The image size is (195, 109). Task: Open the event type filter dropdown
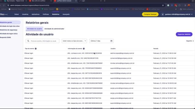click(74, 41)
